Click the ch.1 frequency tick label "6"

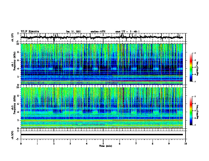[18, 60]
